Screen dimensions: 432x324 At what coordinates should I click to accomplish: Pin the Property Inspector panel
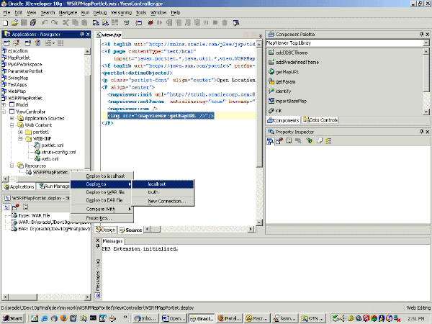point(421,132)
